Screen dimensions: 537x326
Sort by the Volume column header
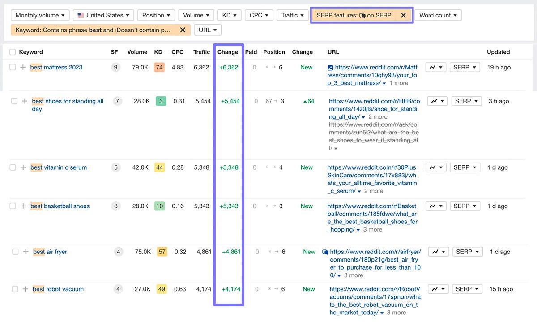point(137,52)
